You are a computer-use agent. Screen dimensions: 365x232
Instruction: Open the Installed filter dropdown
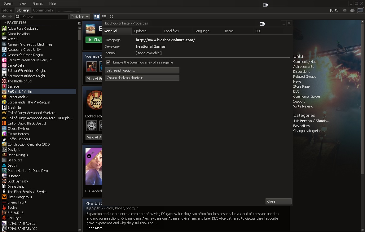(x=80, y=17)
